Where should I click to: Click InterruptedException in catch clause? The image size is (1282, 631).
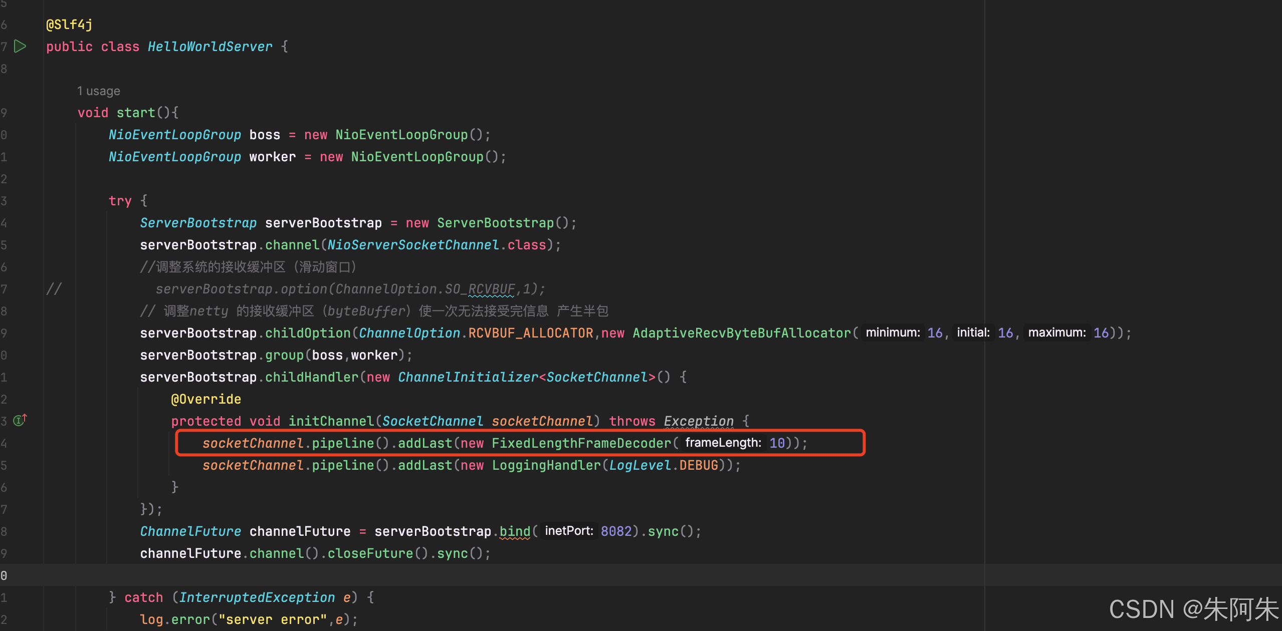pos(257,597)
